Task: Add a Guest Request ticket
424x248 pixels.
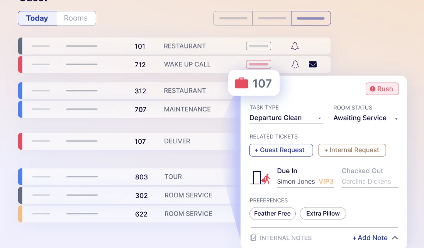Action: [x=281, y=150]
